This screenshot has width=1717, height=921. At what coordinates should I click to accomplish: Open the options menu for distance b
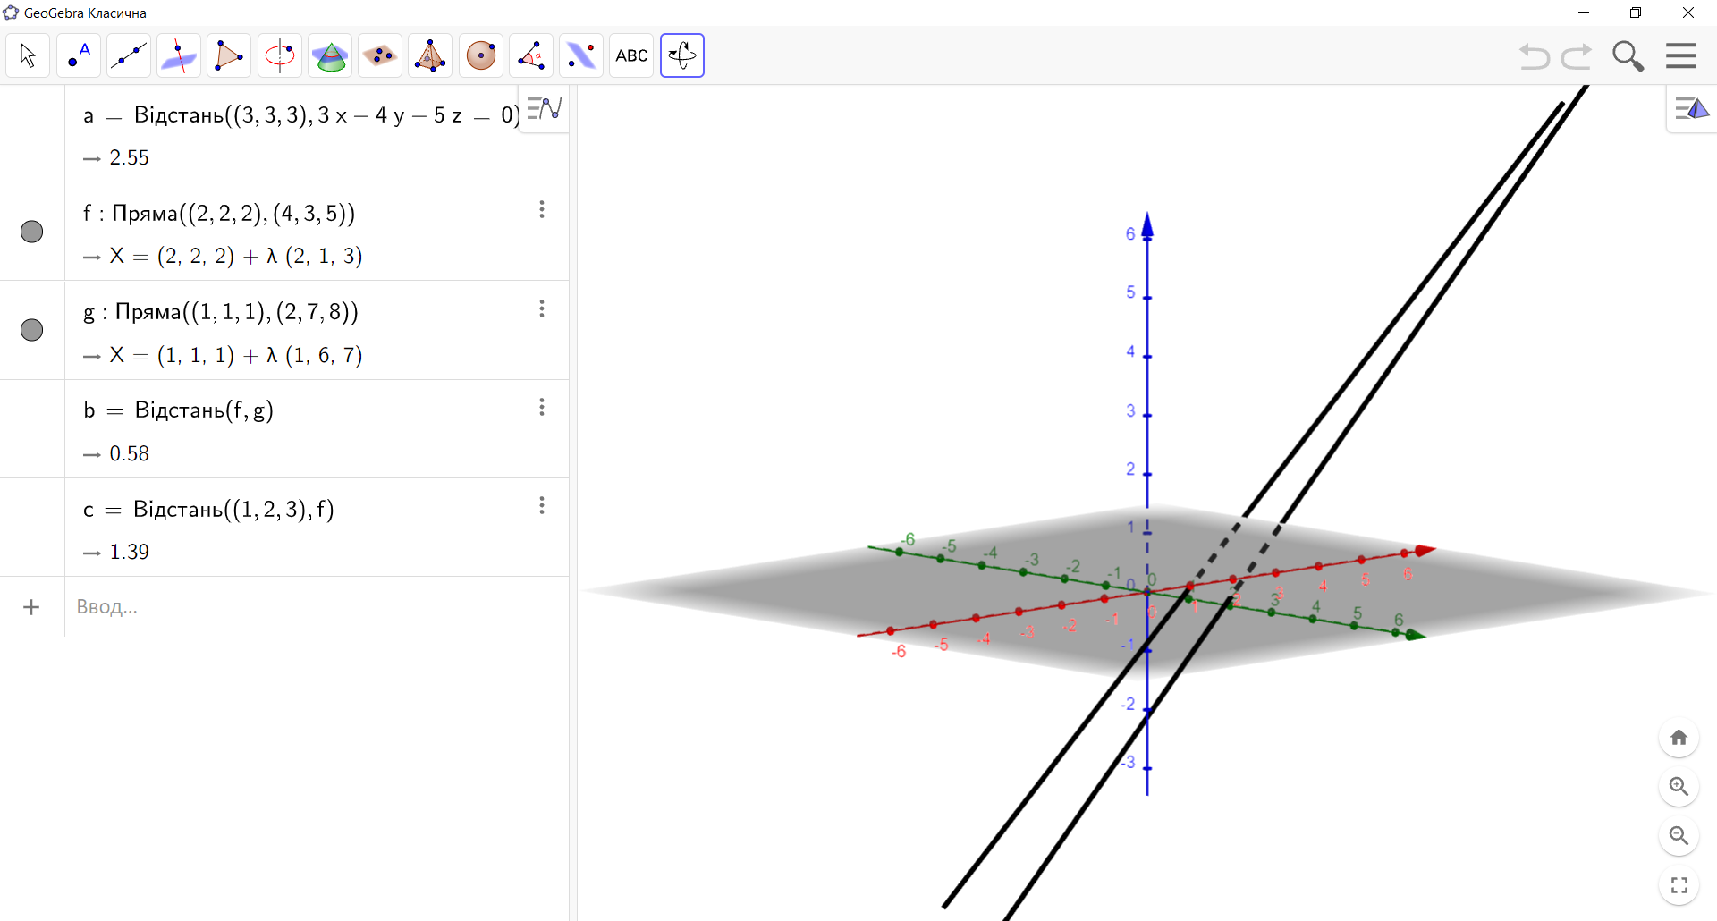coord(541,407)
